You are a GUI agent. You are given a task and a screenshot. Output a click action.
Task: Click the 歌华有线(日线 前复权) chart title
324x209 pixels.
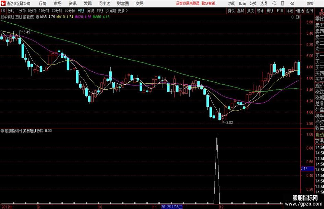tap(17, 17)
